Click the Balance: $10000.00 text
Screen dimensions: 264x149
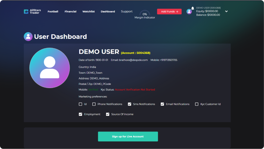(208, 15)
